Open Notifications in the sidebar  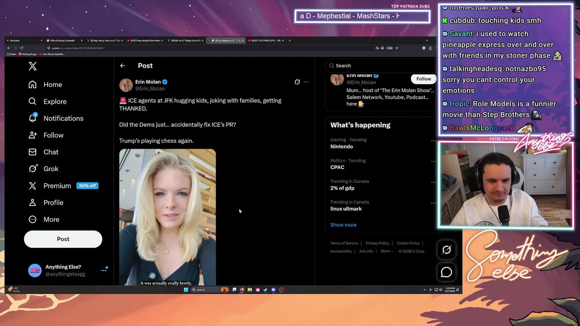click(x=56, y=118)
